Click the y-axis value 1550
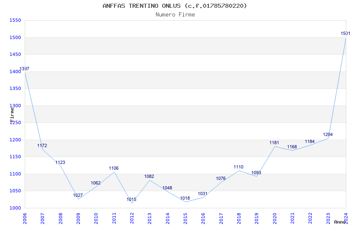The image size is (350, 226). 15,20
